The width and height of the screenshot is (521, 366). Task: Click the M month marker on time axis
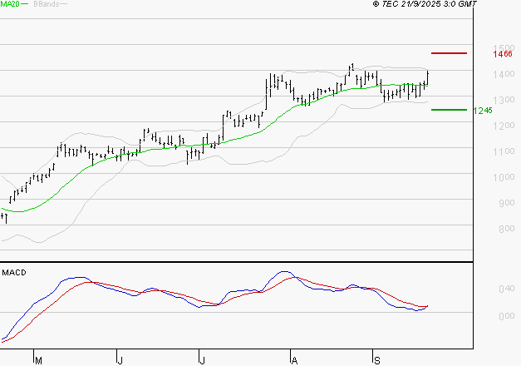(37, 360)
